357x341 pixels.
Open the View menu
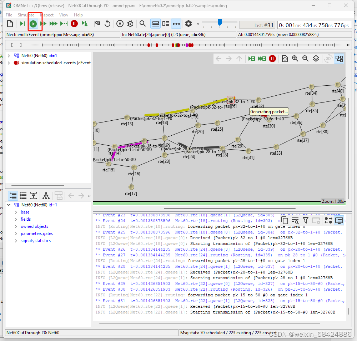pos(64,15)
